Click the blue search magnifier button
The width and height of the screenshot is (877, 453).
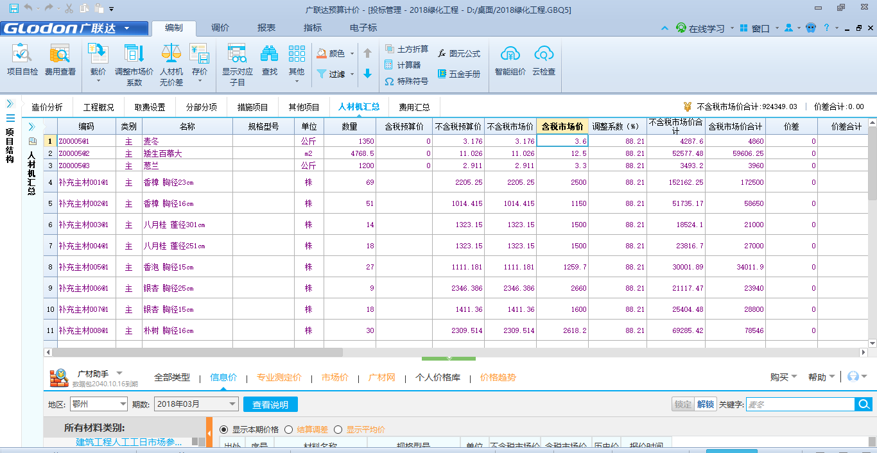point(864,404)
